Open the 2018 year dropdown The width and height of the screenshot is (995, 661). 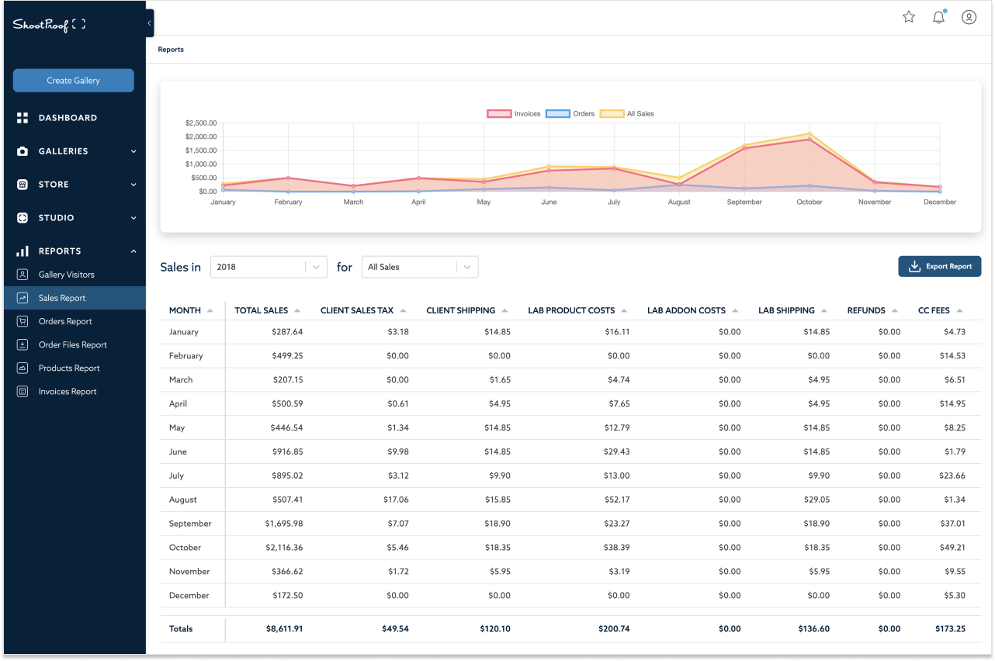click(269, 267)
